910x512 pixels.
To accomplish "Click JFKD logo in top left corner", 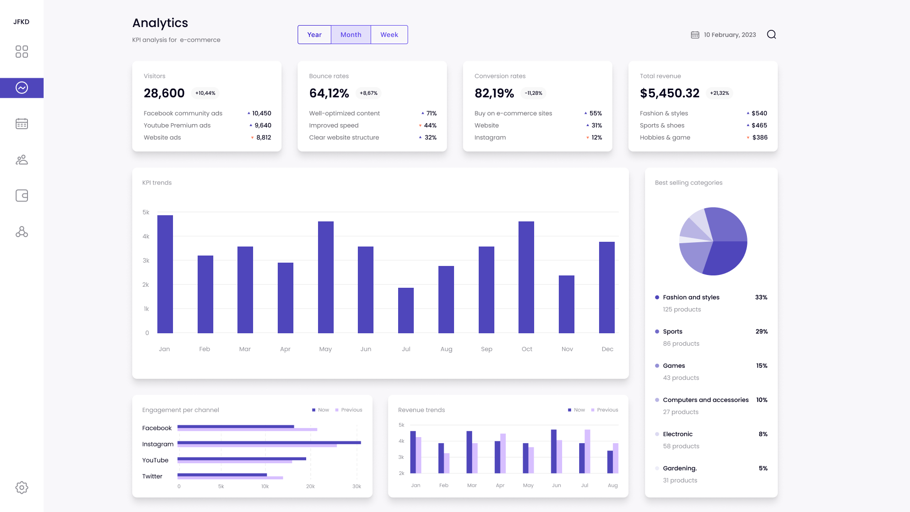I will coord(22,22).
